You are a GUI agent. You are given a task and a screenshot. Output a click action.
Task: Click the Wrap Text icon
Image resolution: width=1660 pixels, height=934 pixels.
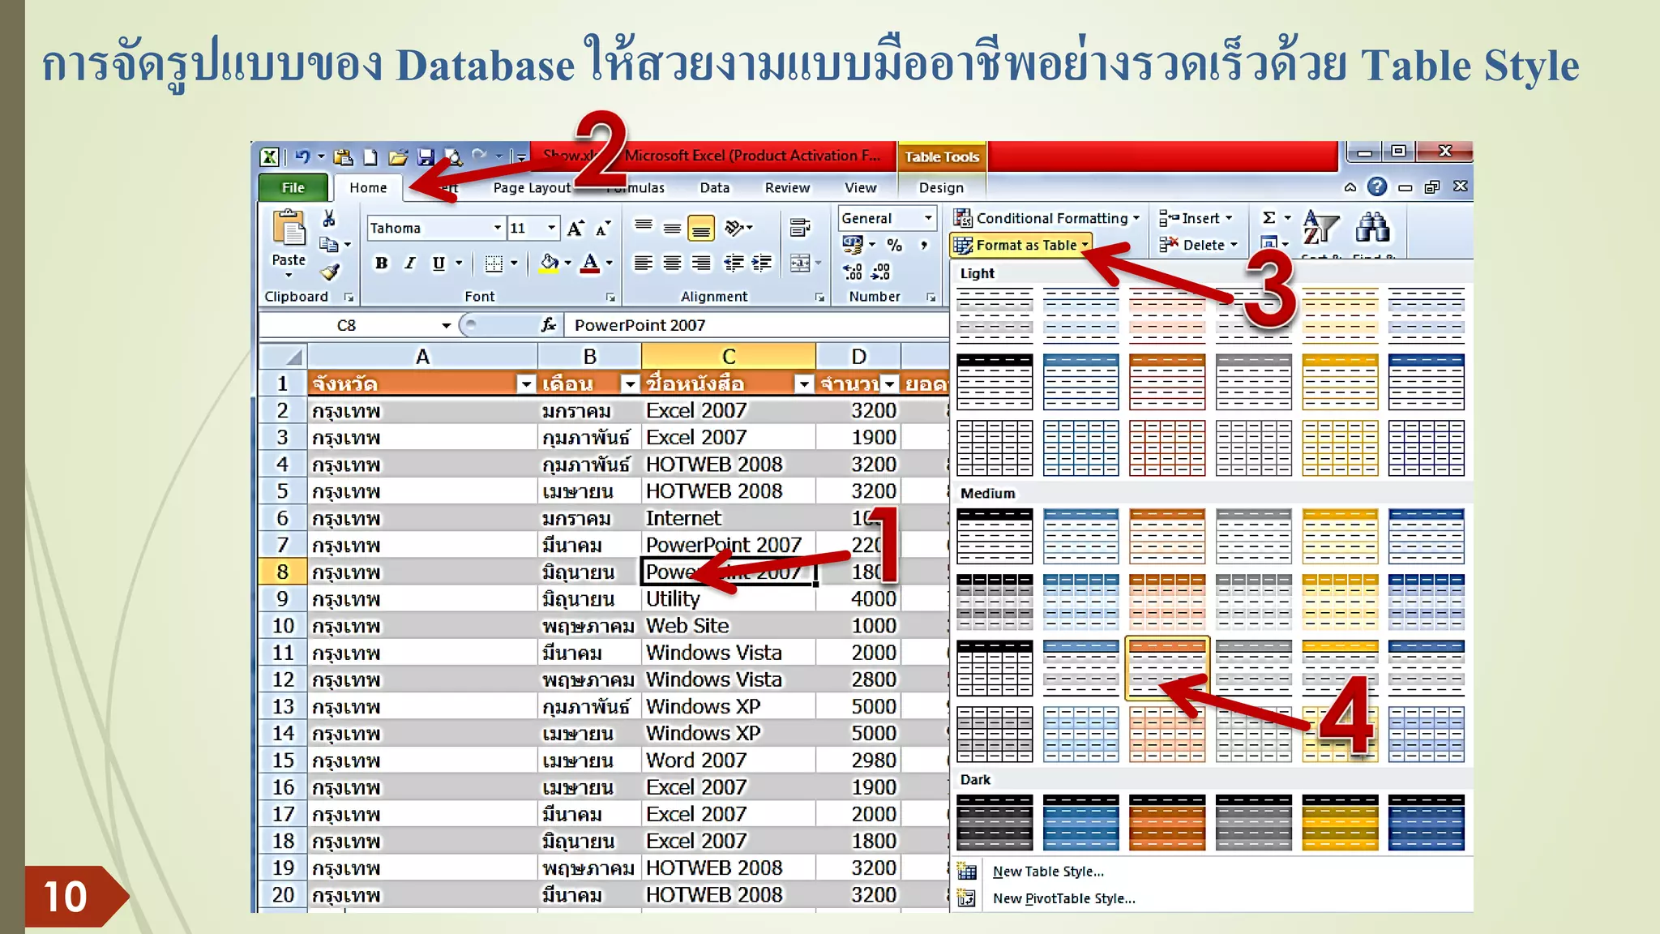pyautogui.click(x=800, y=228)
